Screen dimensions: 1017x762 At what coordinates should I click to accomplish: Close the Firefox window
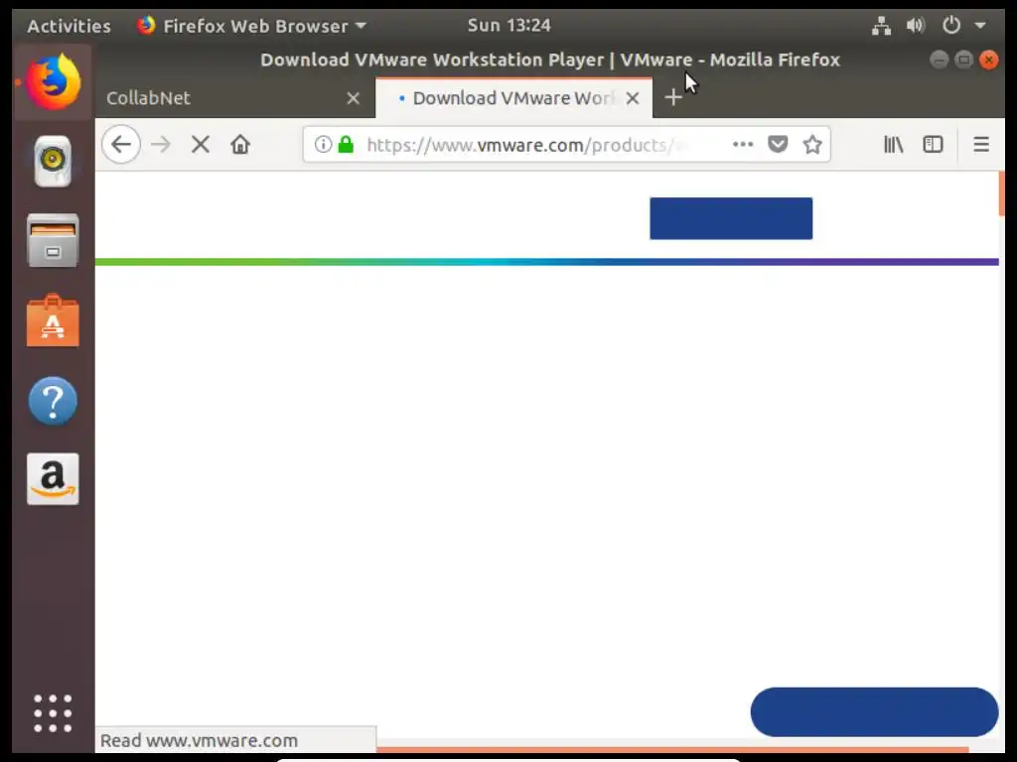pyautogui.click(x=988, y=60)
